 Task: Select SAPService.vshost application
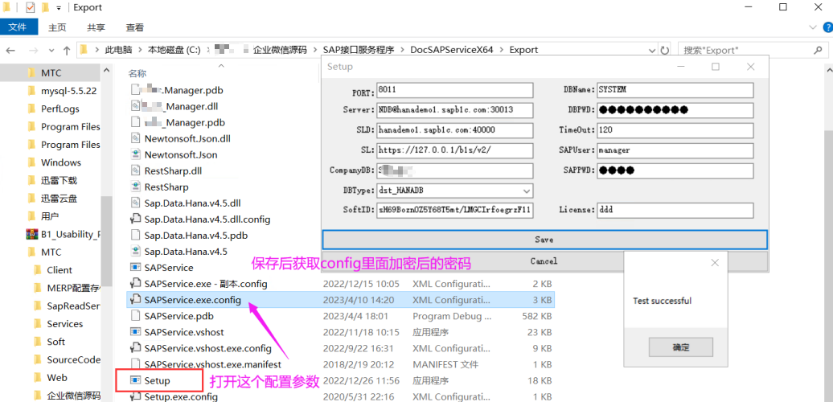pos(184,332)
